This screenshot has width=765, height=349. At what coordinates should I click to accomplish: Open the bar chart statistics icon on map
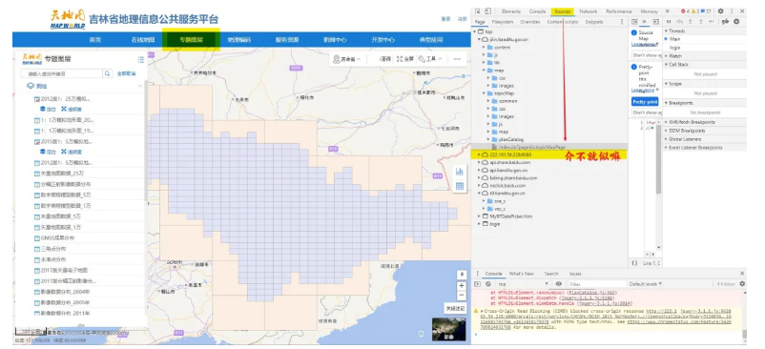point(459,172)
